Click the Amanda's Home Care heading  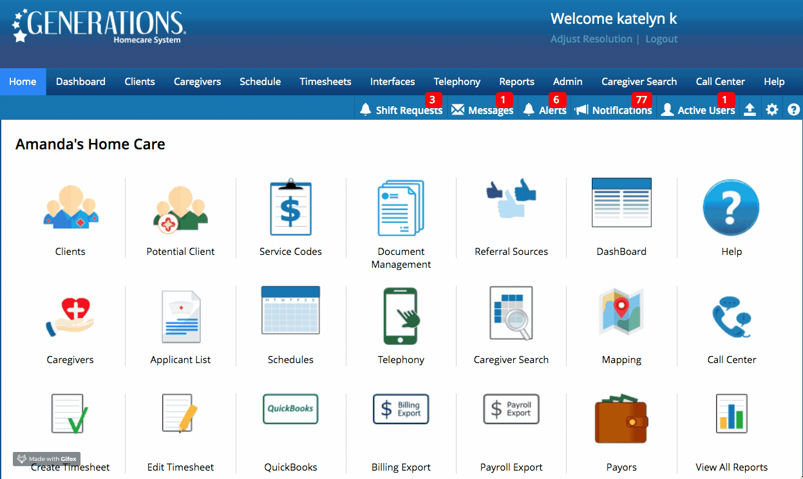click(90, 144)
